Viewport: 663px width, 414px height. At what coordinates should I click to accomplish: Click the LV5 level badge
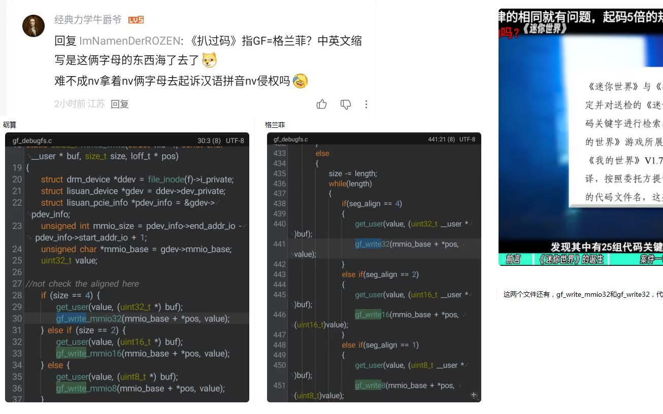click(x=136, y=20)
